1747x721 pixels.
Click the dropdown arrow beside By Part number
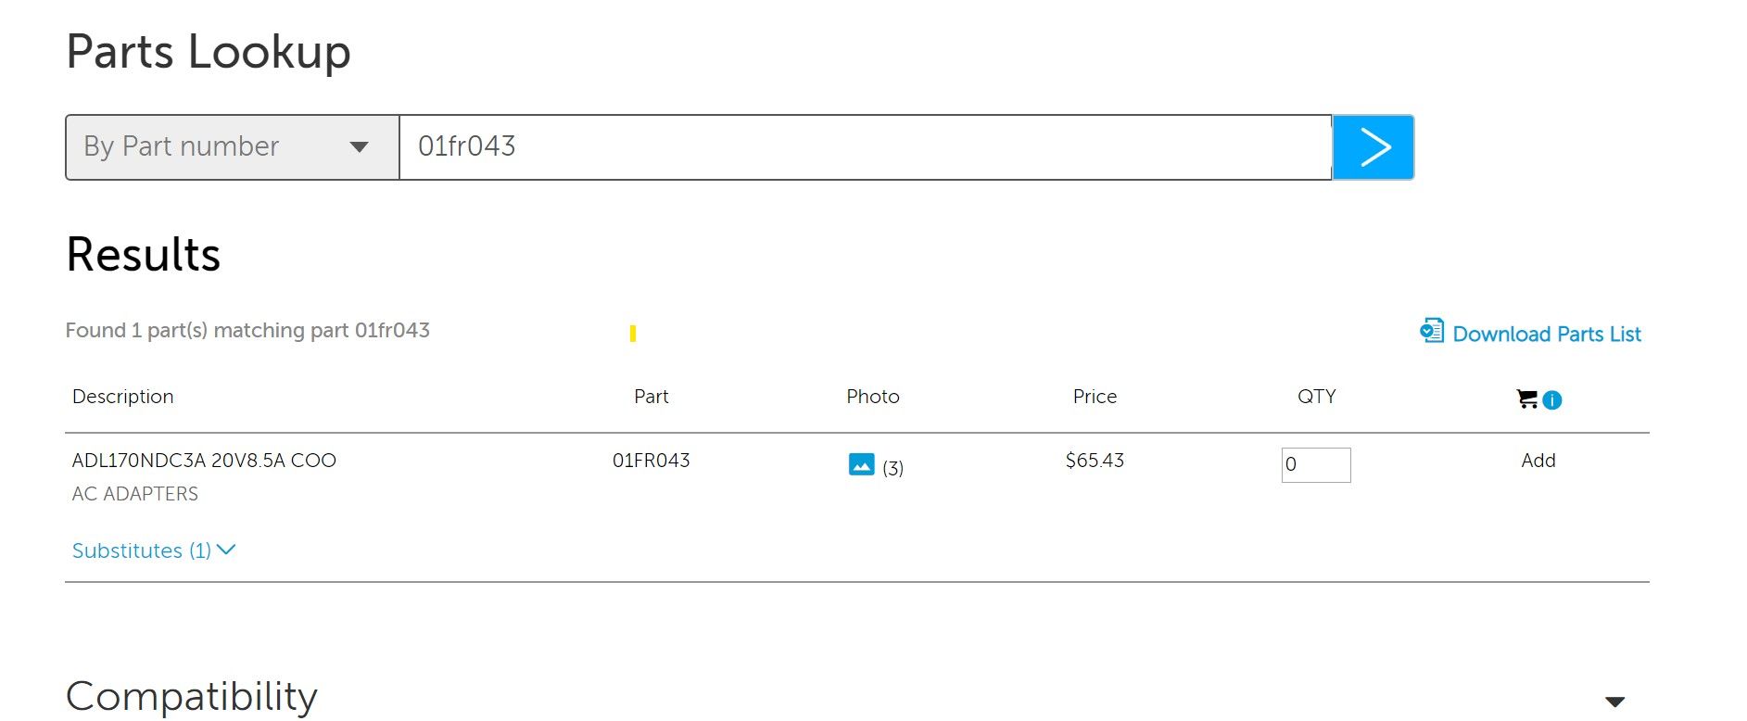(x=359, y=147)
